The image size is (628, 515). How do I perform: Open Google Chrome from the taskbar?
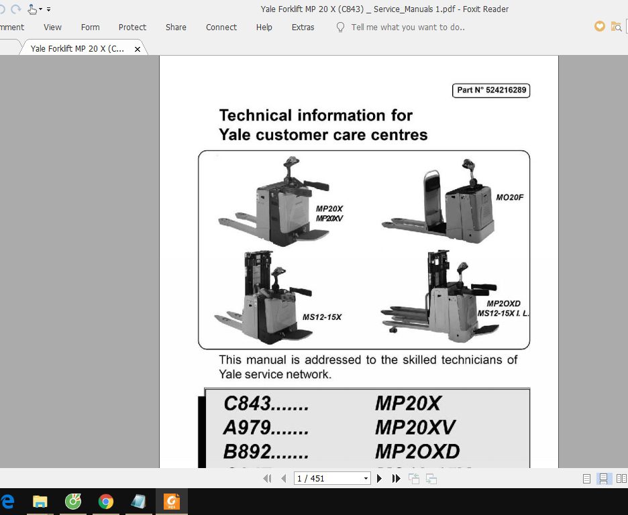pyautogui.click(x=106, y=502)
